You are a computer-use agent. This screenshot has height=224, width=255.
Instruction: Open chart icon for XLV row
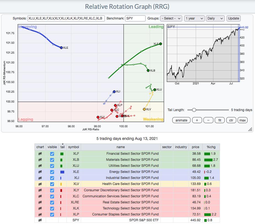(40, 184)
